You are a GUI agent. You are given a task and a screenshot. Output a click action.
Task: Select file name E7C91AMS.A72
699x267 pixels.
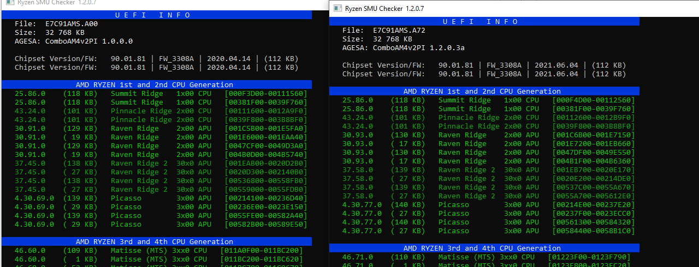point(399,31)
